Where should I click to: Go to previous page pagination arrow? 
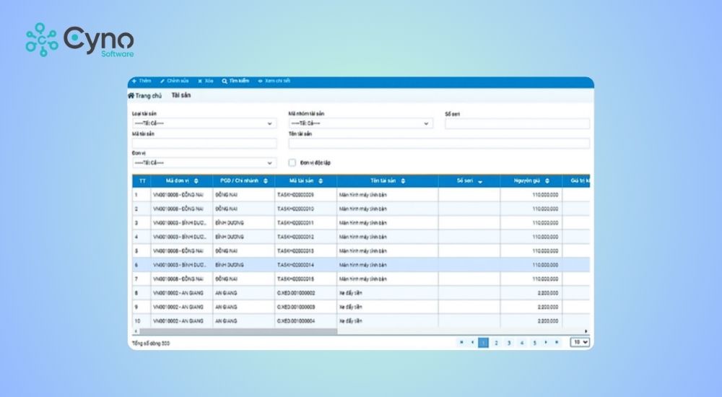[x=472, y=342]
